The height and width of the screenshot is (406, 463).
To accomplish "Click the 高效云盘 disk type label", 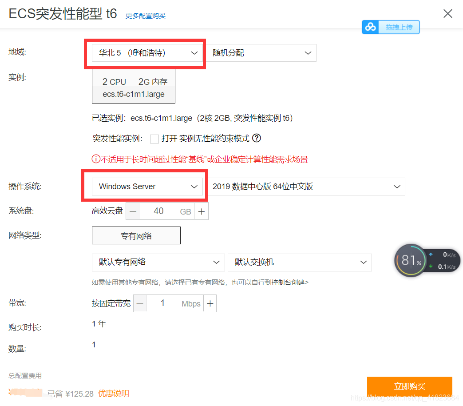I will [107, 211].
